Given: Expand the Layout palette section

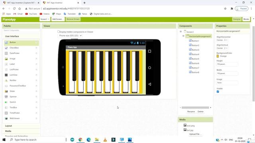Looking at the screenshot, I should tap(21, 126).
